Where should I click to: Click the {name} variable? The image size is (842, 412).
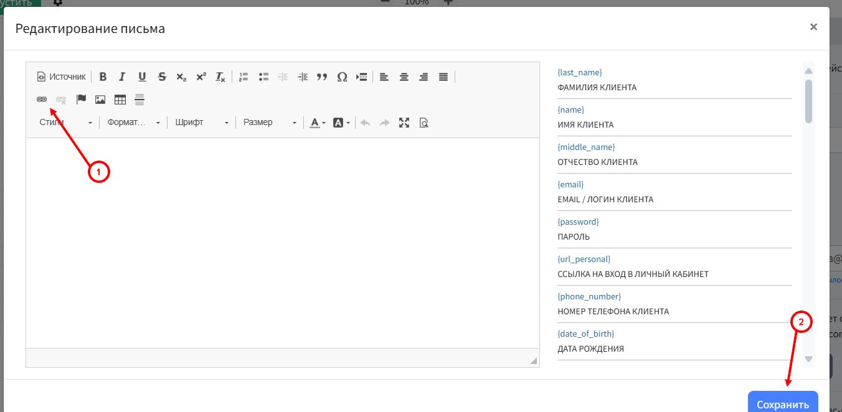click(571, 110)
